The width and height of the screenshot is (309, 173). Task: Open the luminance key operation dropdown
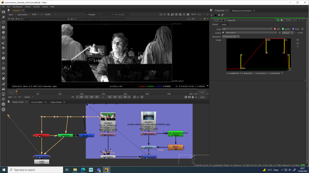pos(231,36)
